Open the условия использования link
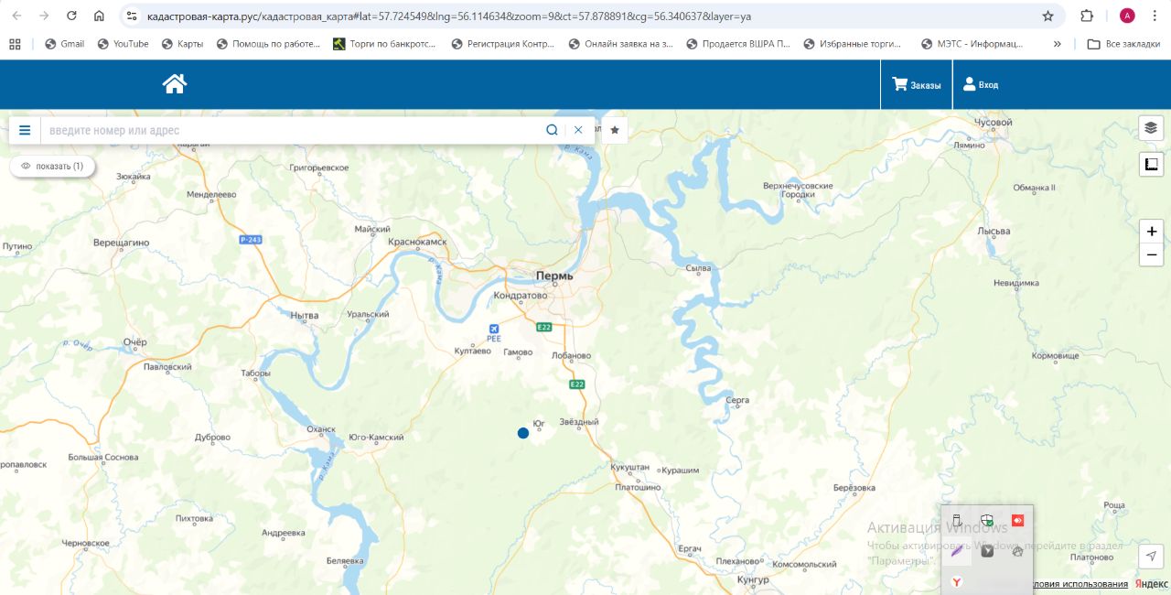 click(x=1080, y=584)
